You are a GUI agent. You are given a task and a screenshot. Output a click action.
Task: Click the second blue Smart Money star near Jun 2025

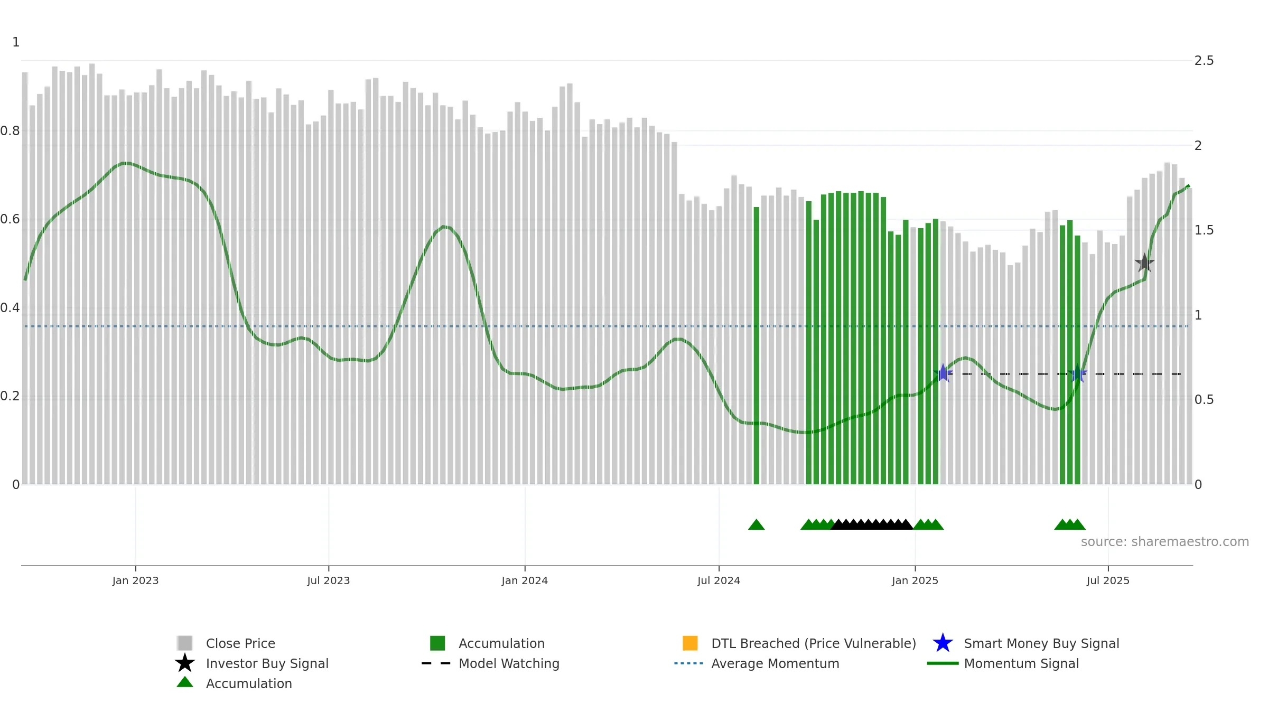click(x=1077, y=373)
